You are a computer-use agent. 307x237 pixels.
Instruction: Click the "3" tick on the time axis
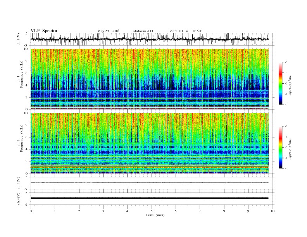coord(103,211)
